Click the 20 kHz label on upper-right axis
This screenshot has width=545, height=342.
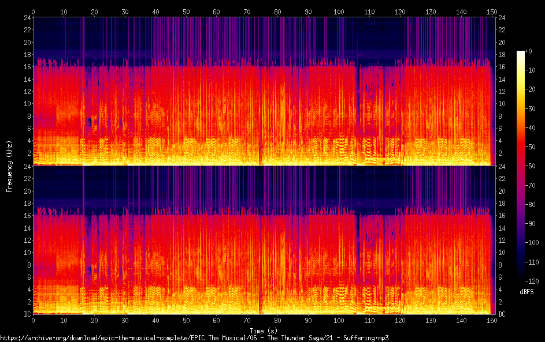point(502,43)
